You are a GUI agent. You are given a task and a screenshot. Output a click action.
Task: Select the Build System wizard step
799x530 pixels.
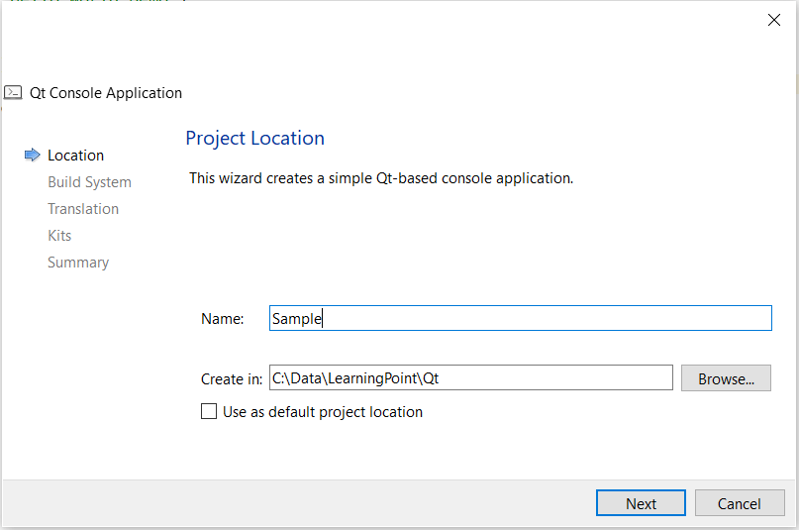(89, 182)
